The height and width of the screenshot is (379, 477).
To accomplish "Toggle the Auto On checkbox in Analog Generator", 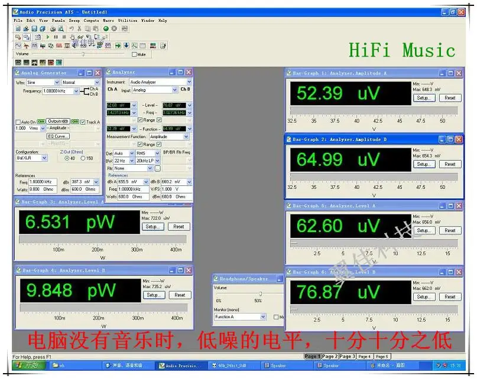I will point(18,122).
